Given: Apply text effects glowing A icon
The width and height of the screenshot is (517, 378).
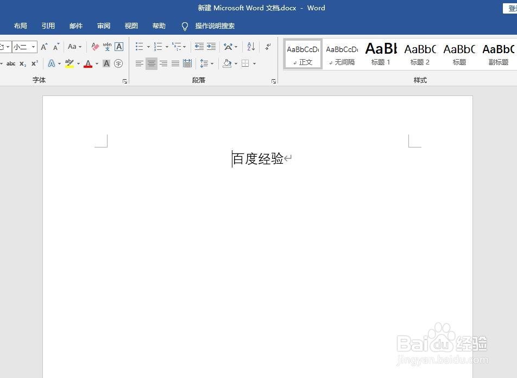Looking at the screenshot, I should point(52,63).
